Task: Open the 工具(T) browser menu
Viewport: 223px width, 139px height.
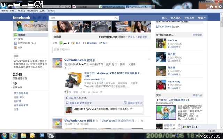Action: (x=43, y=11)
